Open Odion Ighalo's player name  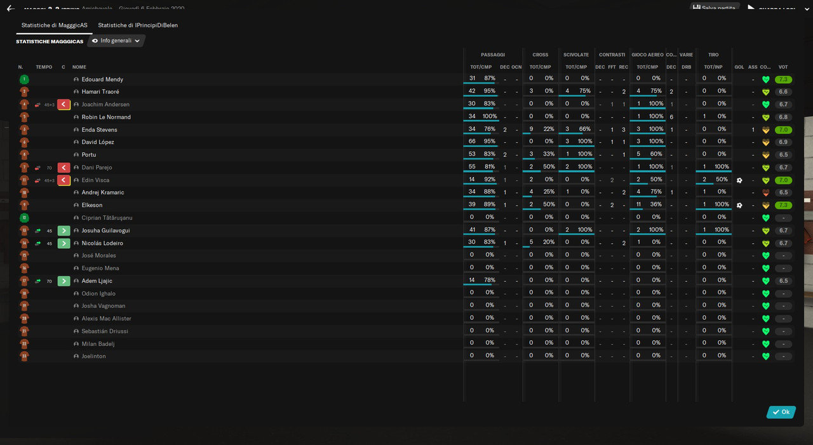pos(98,293)
